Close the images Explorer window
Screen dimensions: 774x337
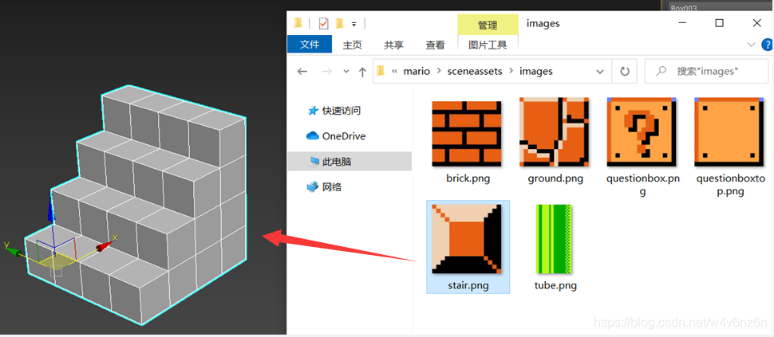pos(756,23)
